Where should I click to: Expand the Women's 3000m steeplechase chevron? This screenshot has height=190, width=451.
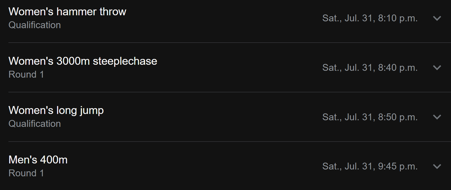click(x=437, y=68)
